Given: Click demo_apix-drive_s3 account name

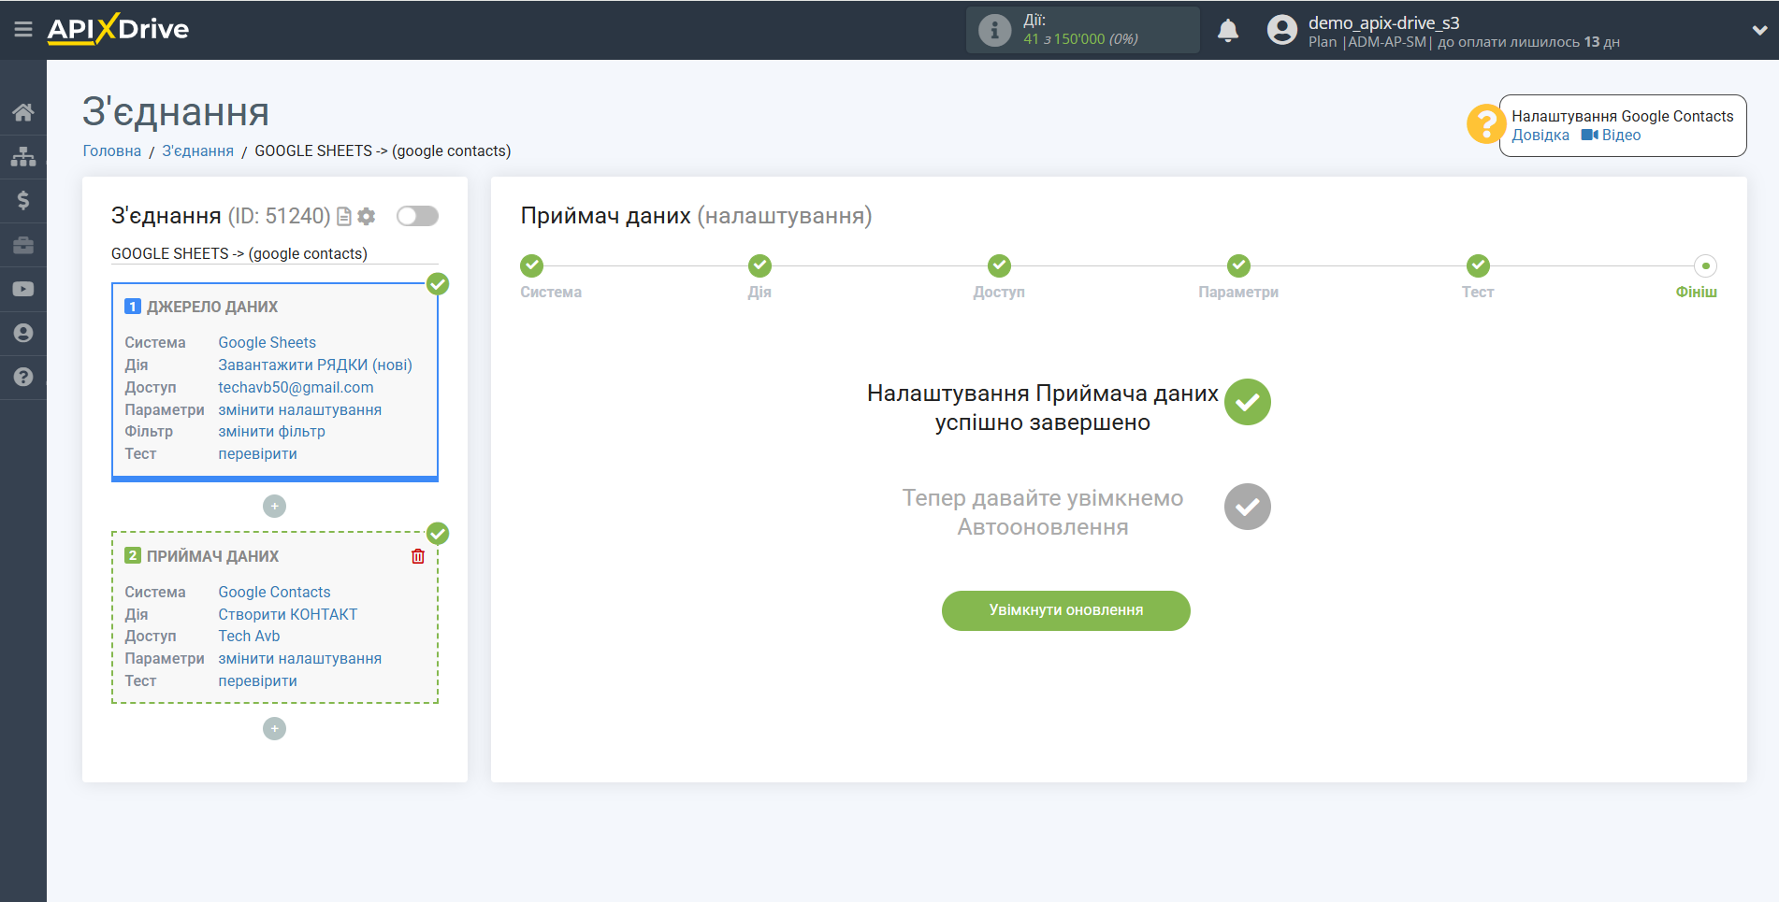Looking at the screenshot, I should point(1383,22).
